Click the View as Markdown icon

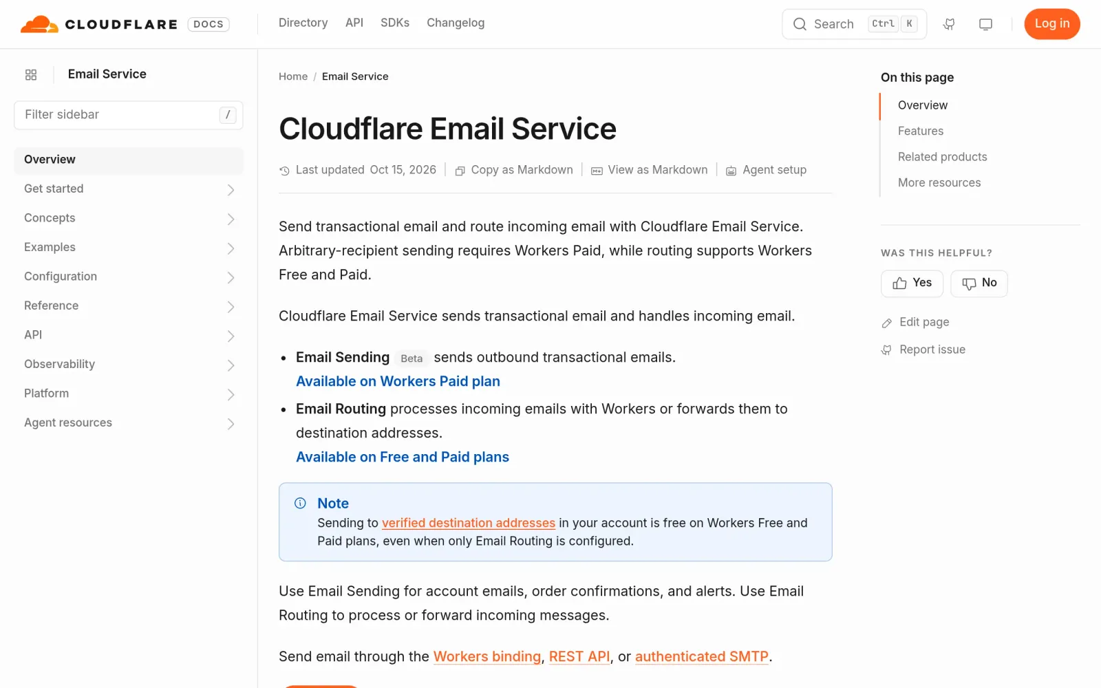click(x=597, y=171)
